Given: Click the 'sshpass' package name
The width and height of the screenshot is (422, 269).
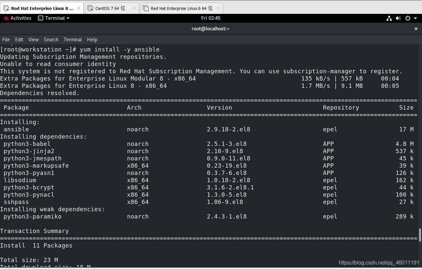Looking at the screenshot, I should click(x=16, y=202).
